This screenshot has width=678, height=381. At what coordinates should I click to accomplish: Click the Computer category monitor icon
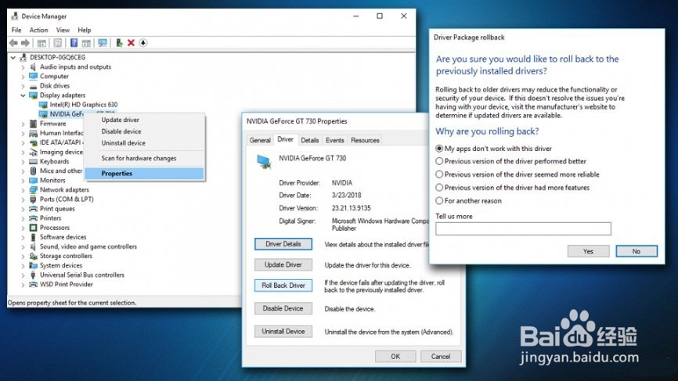click(33, 76)
